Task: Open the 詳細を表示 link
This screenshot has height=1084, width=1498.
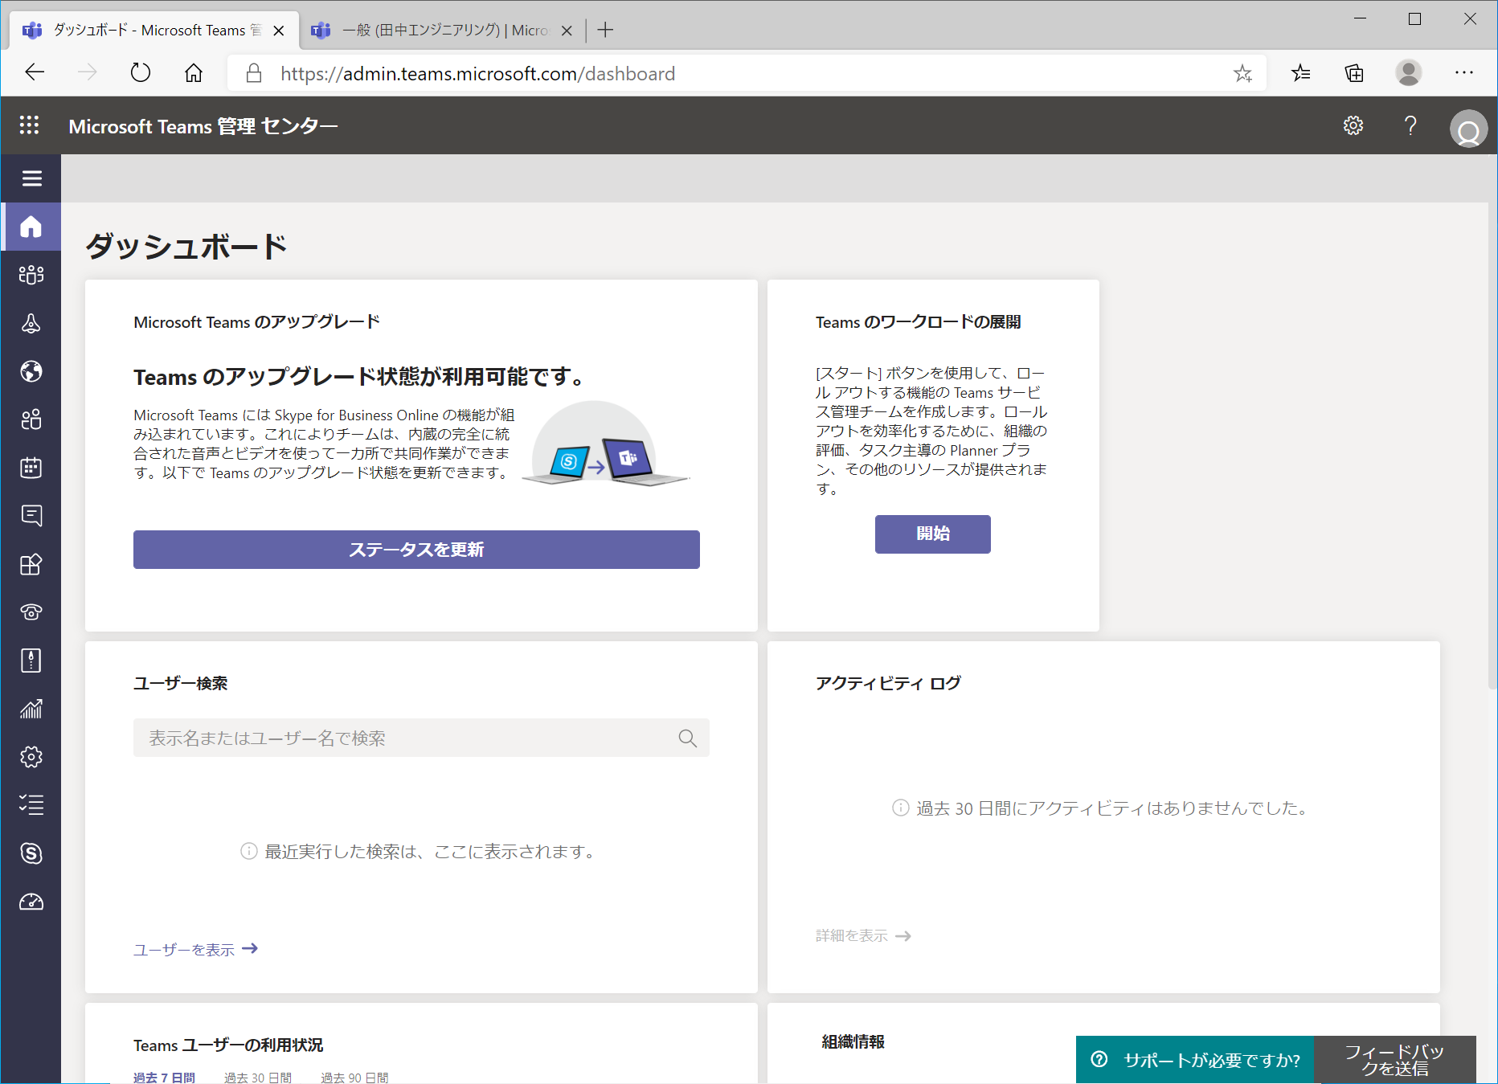Action: [x=863, y=935]
